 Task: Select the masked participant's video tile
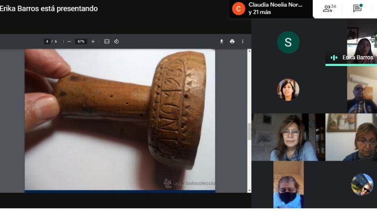(288, 186)
